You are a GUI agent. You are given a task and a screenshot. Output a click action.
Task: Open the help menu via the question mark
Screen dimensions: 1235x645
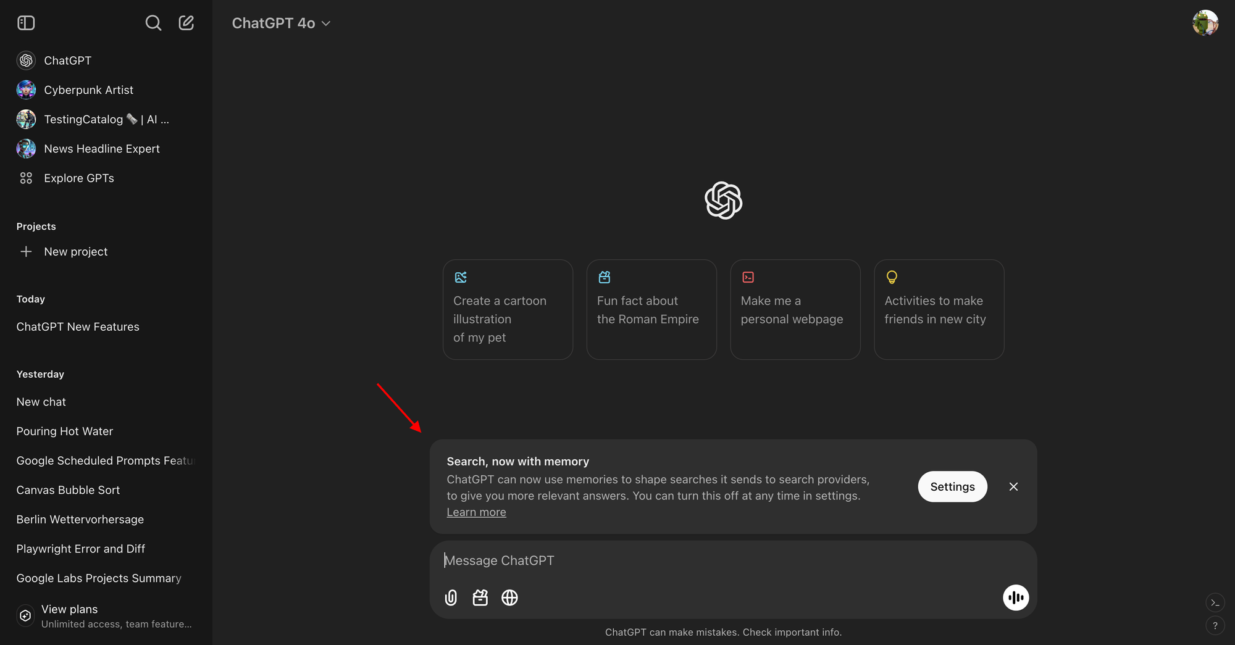[x=1216, y=625]
